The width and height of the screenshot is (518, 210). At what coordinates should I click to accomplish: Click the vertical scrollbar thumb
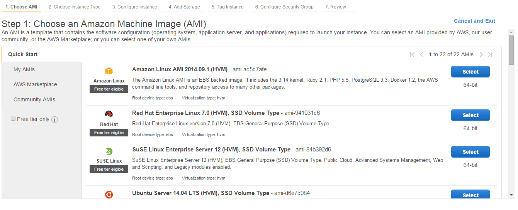(x=511, y=50)
